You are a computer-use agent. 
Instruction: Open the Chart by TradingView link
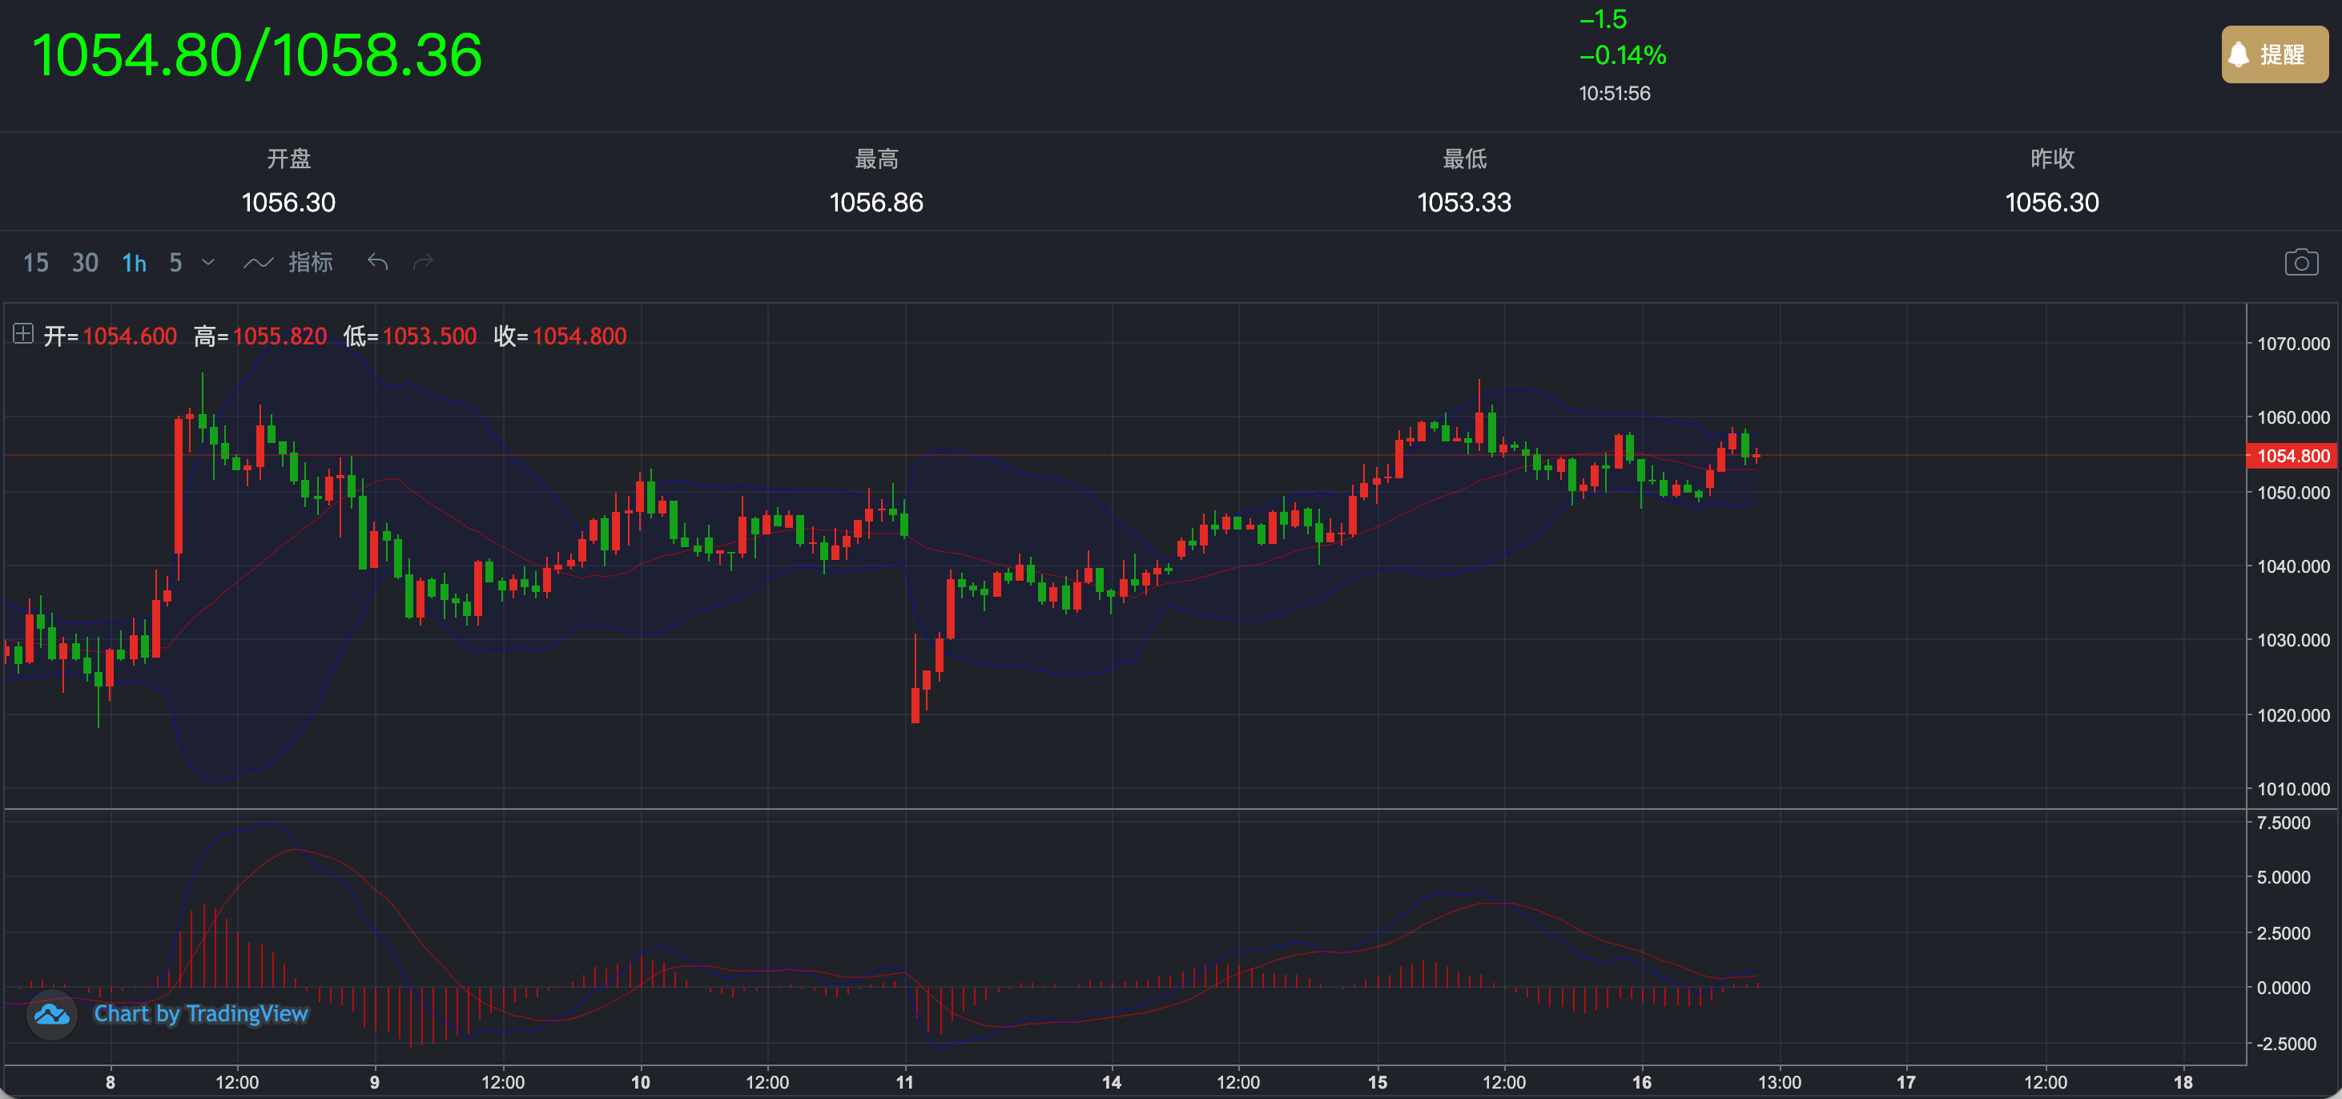click(201, 1013)
